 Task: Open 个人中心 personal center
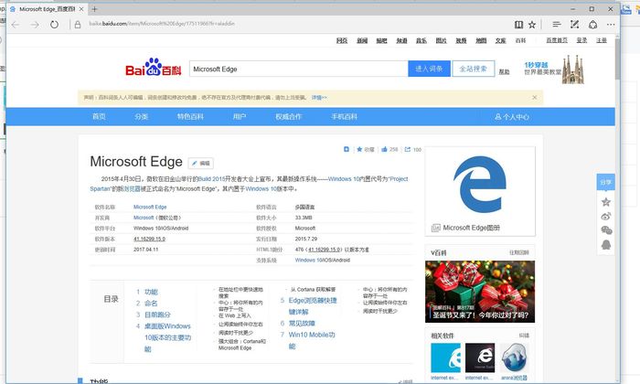pos(512,117)
